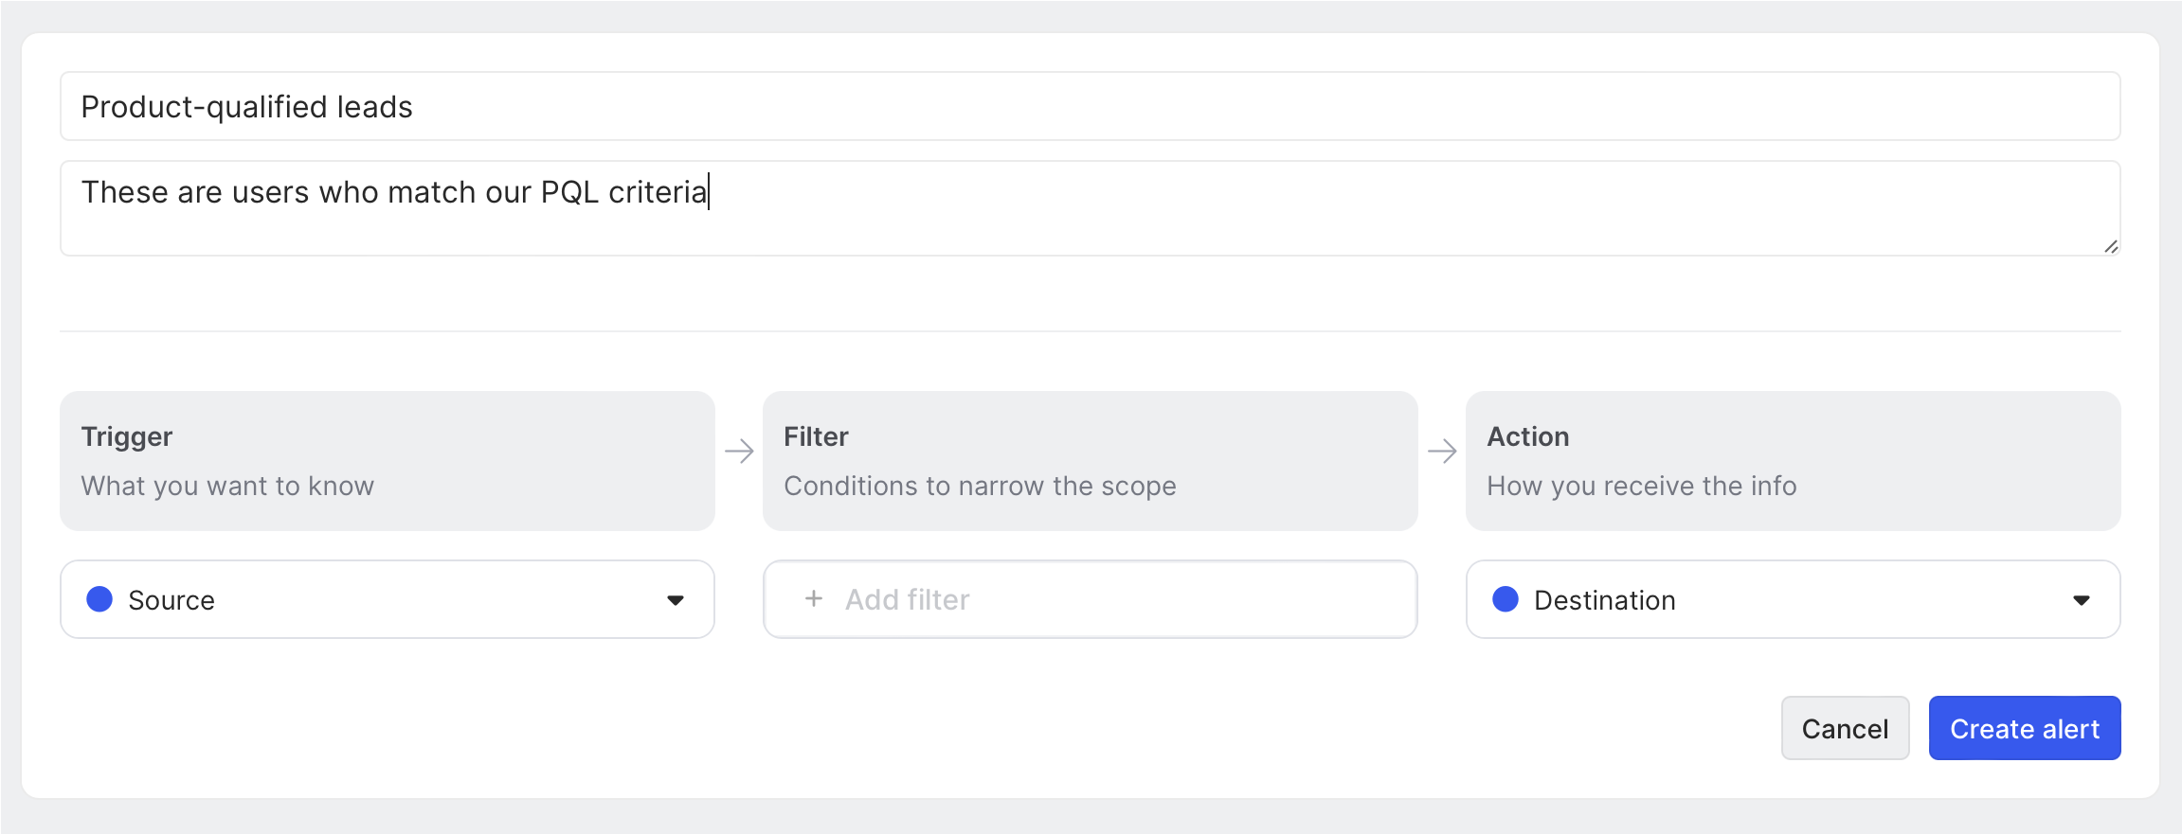
Task: Click the Add filter text
Action: [908, 600]
